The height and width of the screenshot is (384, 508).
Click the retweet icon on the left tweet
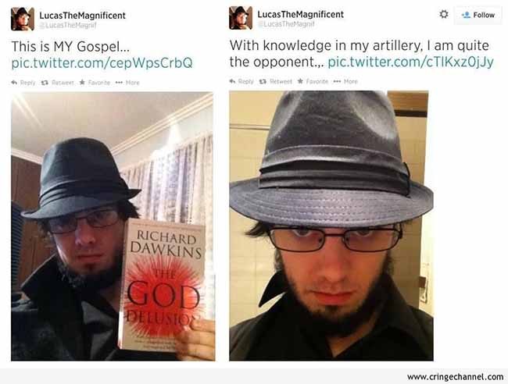coord(45,83)
